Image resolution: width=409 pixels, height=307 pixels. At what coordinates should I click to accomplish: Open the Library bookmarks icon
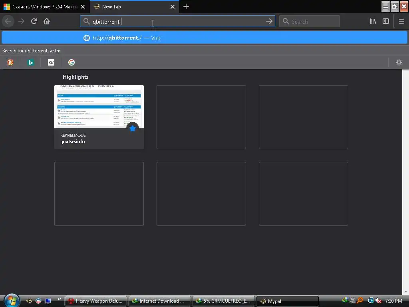point(373,22)
